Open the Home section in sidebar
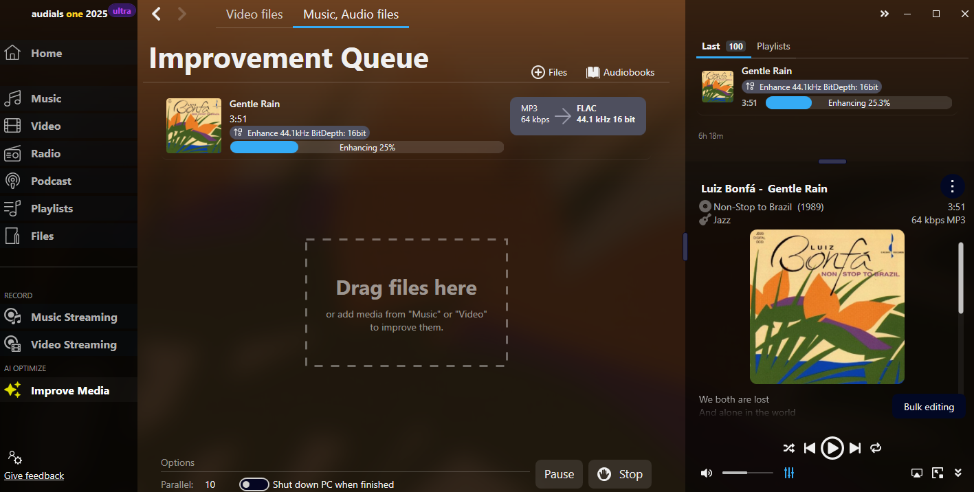The width and height of the screenshot is (974, 492). pyautogui.click(x=45, y=54)
